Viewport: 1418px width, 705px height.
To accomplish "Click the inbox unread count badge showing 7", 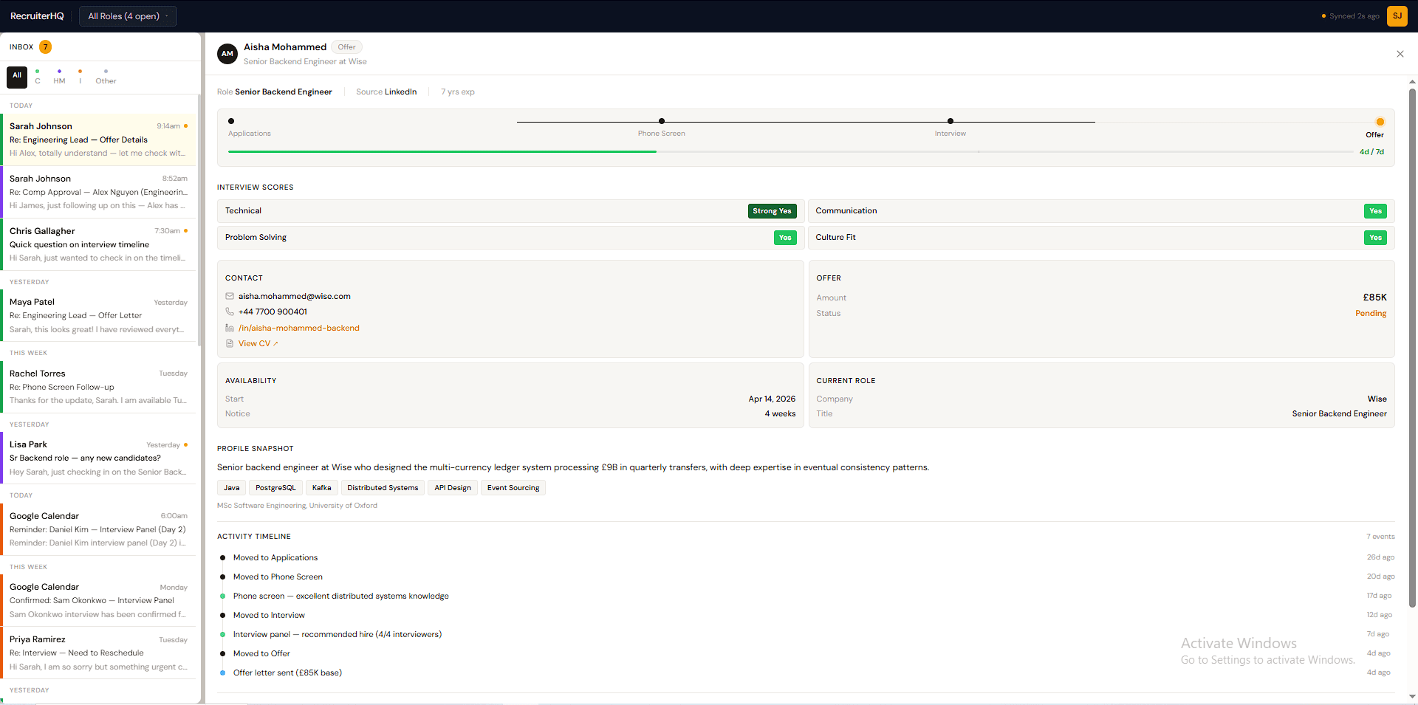I will pos(45,47).
